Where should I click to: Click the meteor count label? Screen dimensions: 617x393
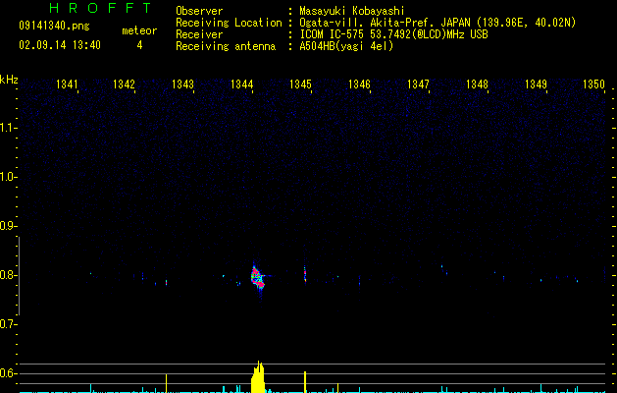[x=139, y=30]
